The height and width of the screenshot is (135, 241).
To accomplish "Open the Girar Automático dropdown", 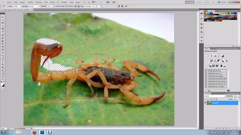I will click(89, 6).
